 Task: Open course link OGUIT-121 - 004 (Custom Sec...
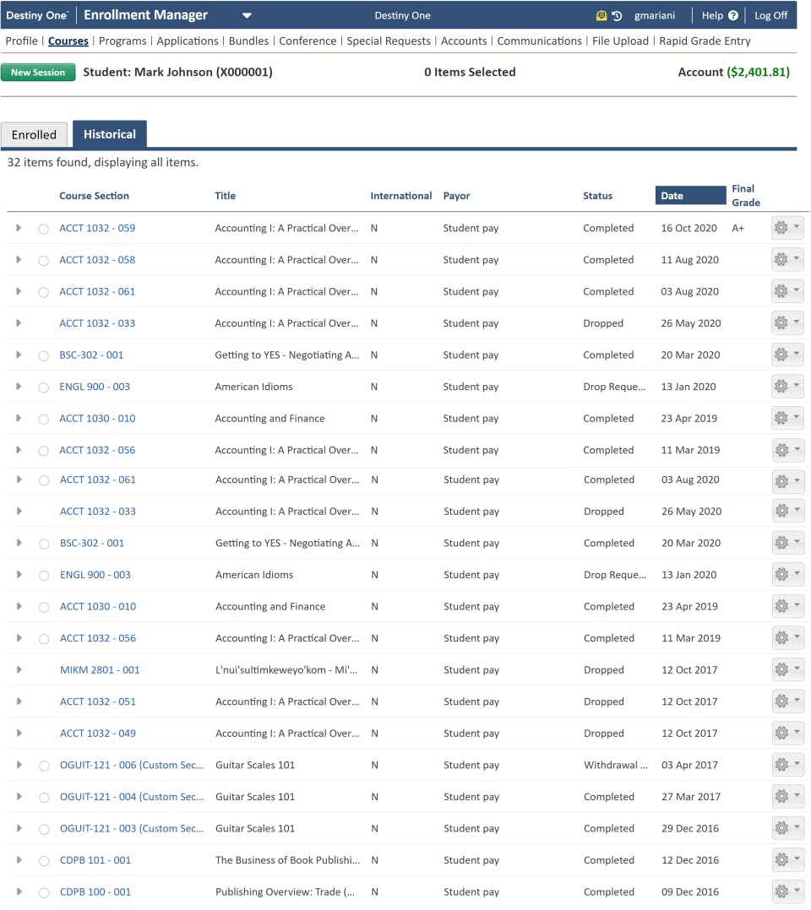pos(132,796)
